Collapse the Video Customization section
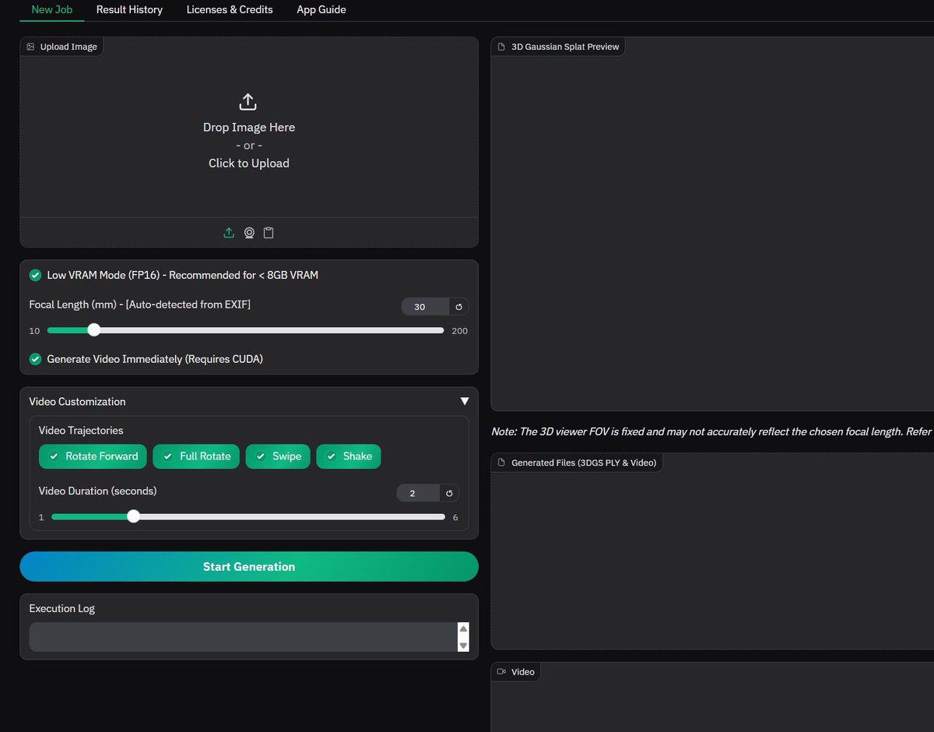Image resolution: width=934 pixels, height=732 pixels. pyautogui.click(x=465, y=402)
